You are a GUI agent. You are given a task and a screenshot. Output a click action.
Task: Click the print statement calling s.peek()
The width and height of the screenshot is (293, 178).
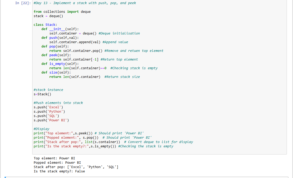tap(63, 133)
